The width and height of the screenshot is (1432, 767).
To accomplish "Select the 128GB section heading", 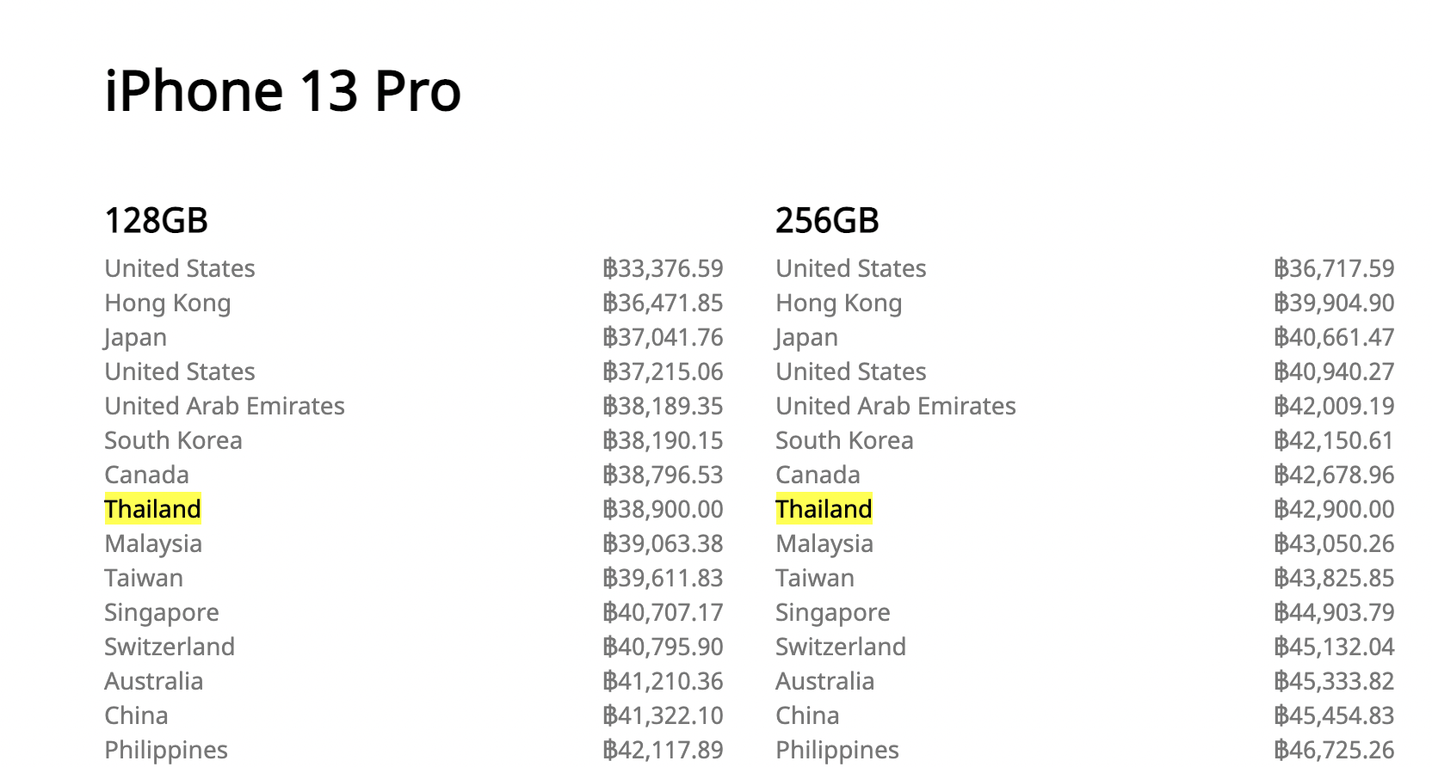I will [156, 221].
